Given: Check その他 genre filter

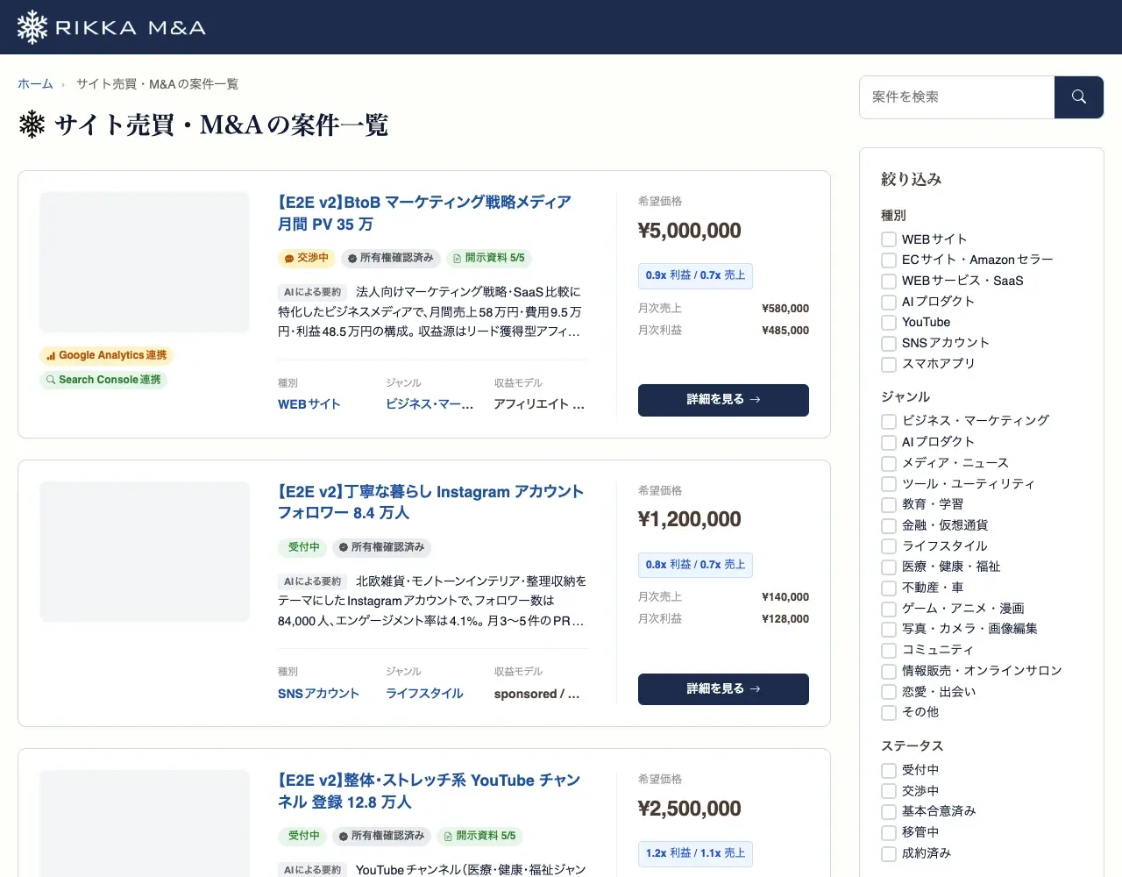Looking at the screenshot, I should click(x=889, y=712).
